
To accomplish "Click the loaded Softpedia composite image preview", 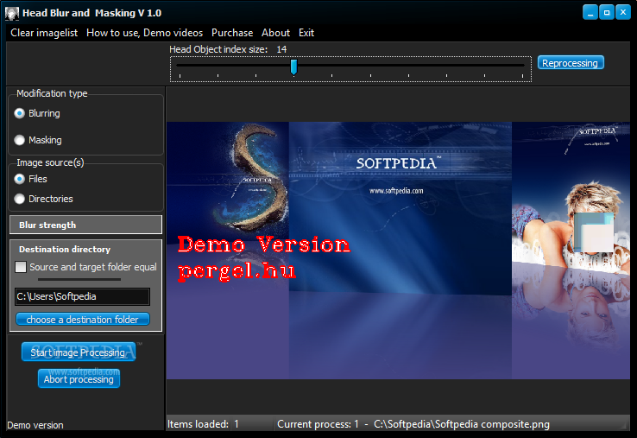I will tap(398, 251).
